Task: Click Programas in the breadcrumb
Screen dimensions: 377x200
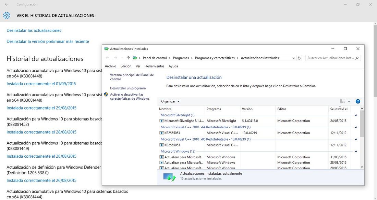Action: 181,58
